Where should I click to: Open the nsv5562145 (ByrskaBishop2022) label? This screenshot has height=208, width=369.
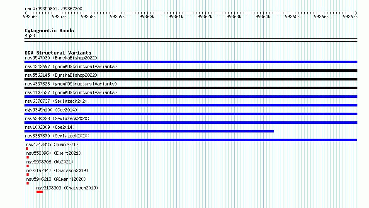point(61,75)
